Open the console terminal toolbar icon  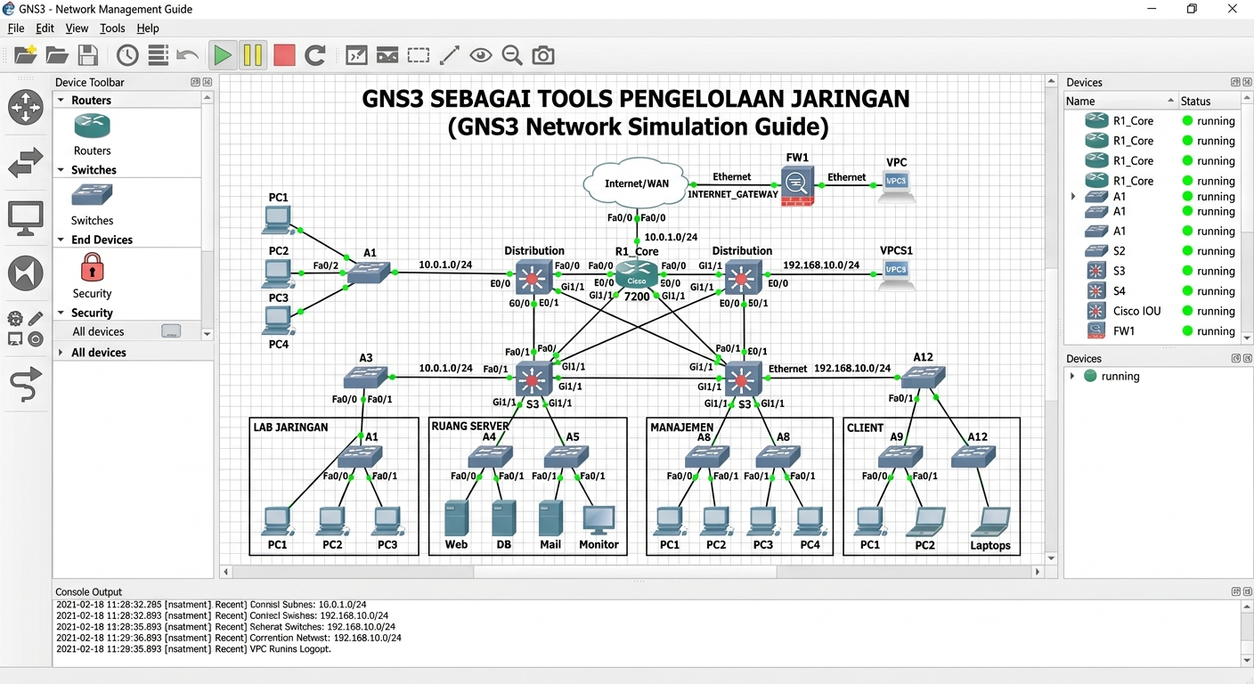point(356,55)
